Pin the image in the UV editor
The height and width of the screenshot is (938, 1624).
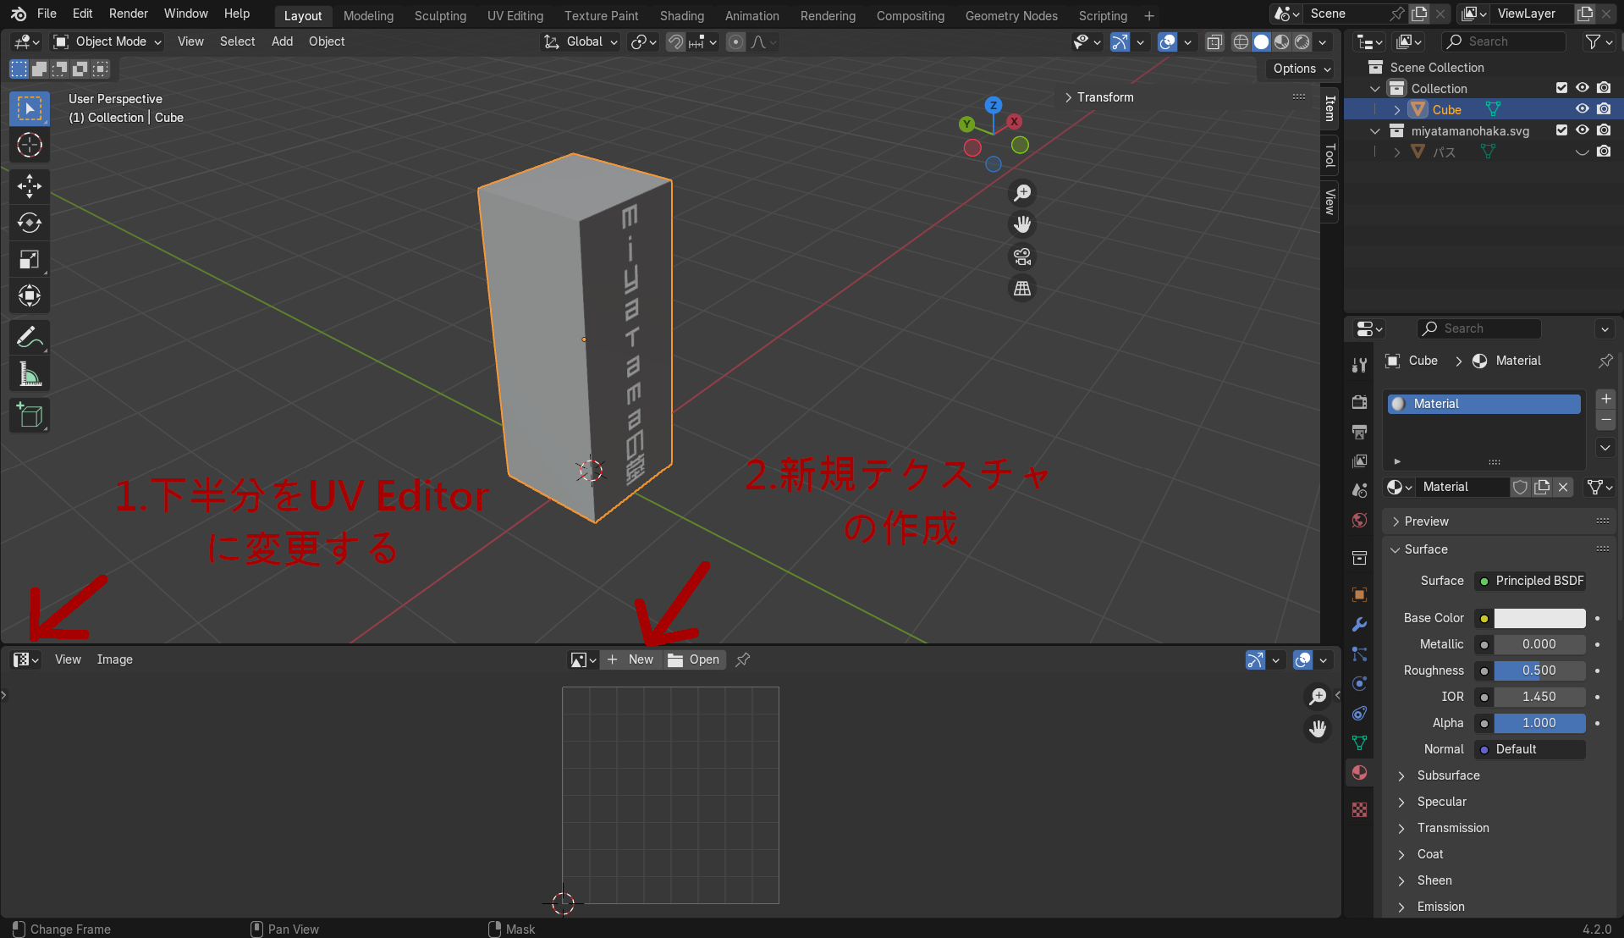tap(743, 659)
